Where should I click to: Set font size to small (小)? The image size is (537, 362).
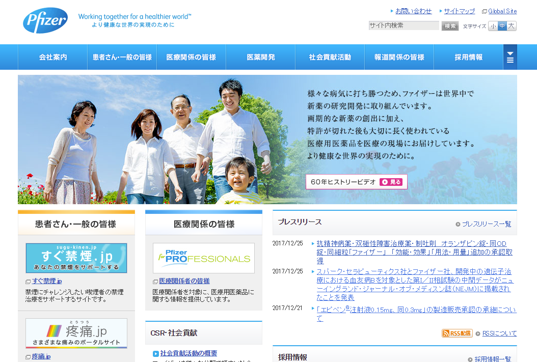point(493,26)
